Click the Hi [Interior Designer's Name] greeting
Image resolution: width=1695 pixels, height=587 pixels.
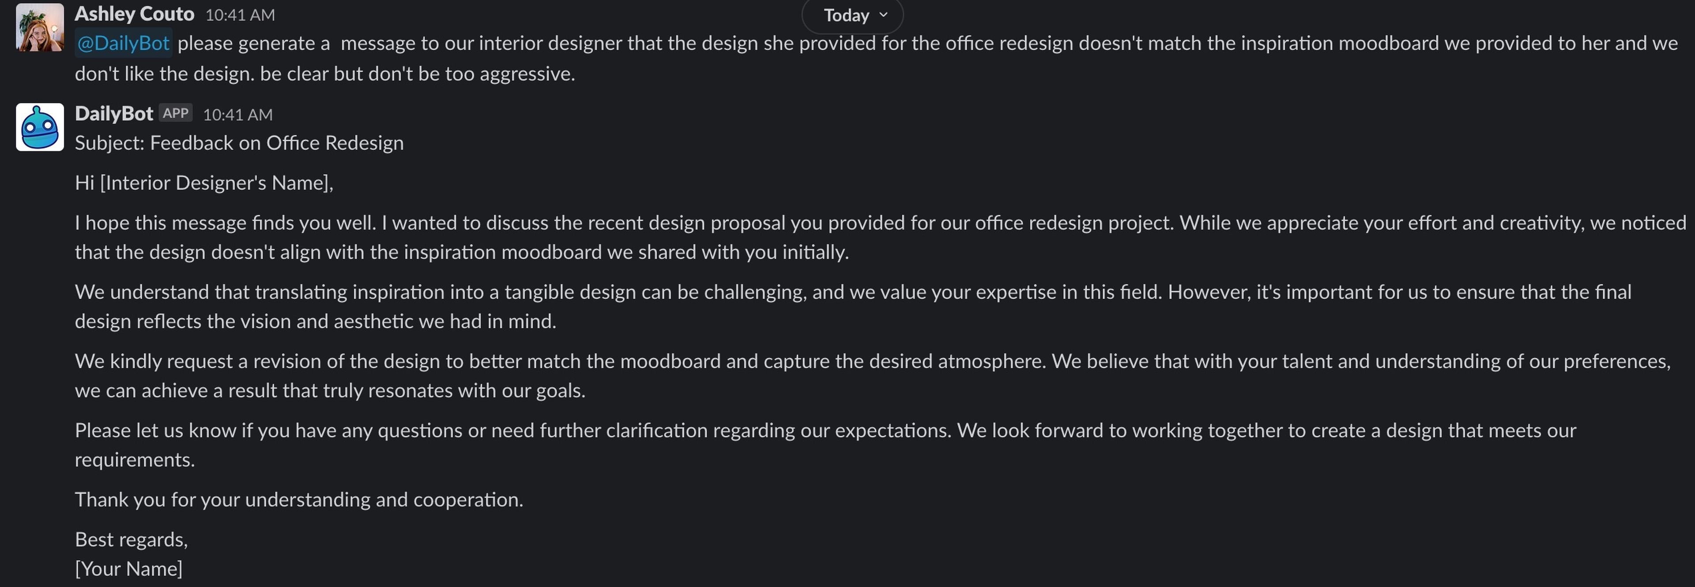tap(204, 182)
